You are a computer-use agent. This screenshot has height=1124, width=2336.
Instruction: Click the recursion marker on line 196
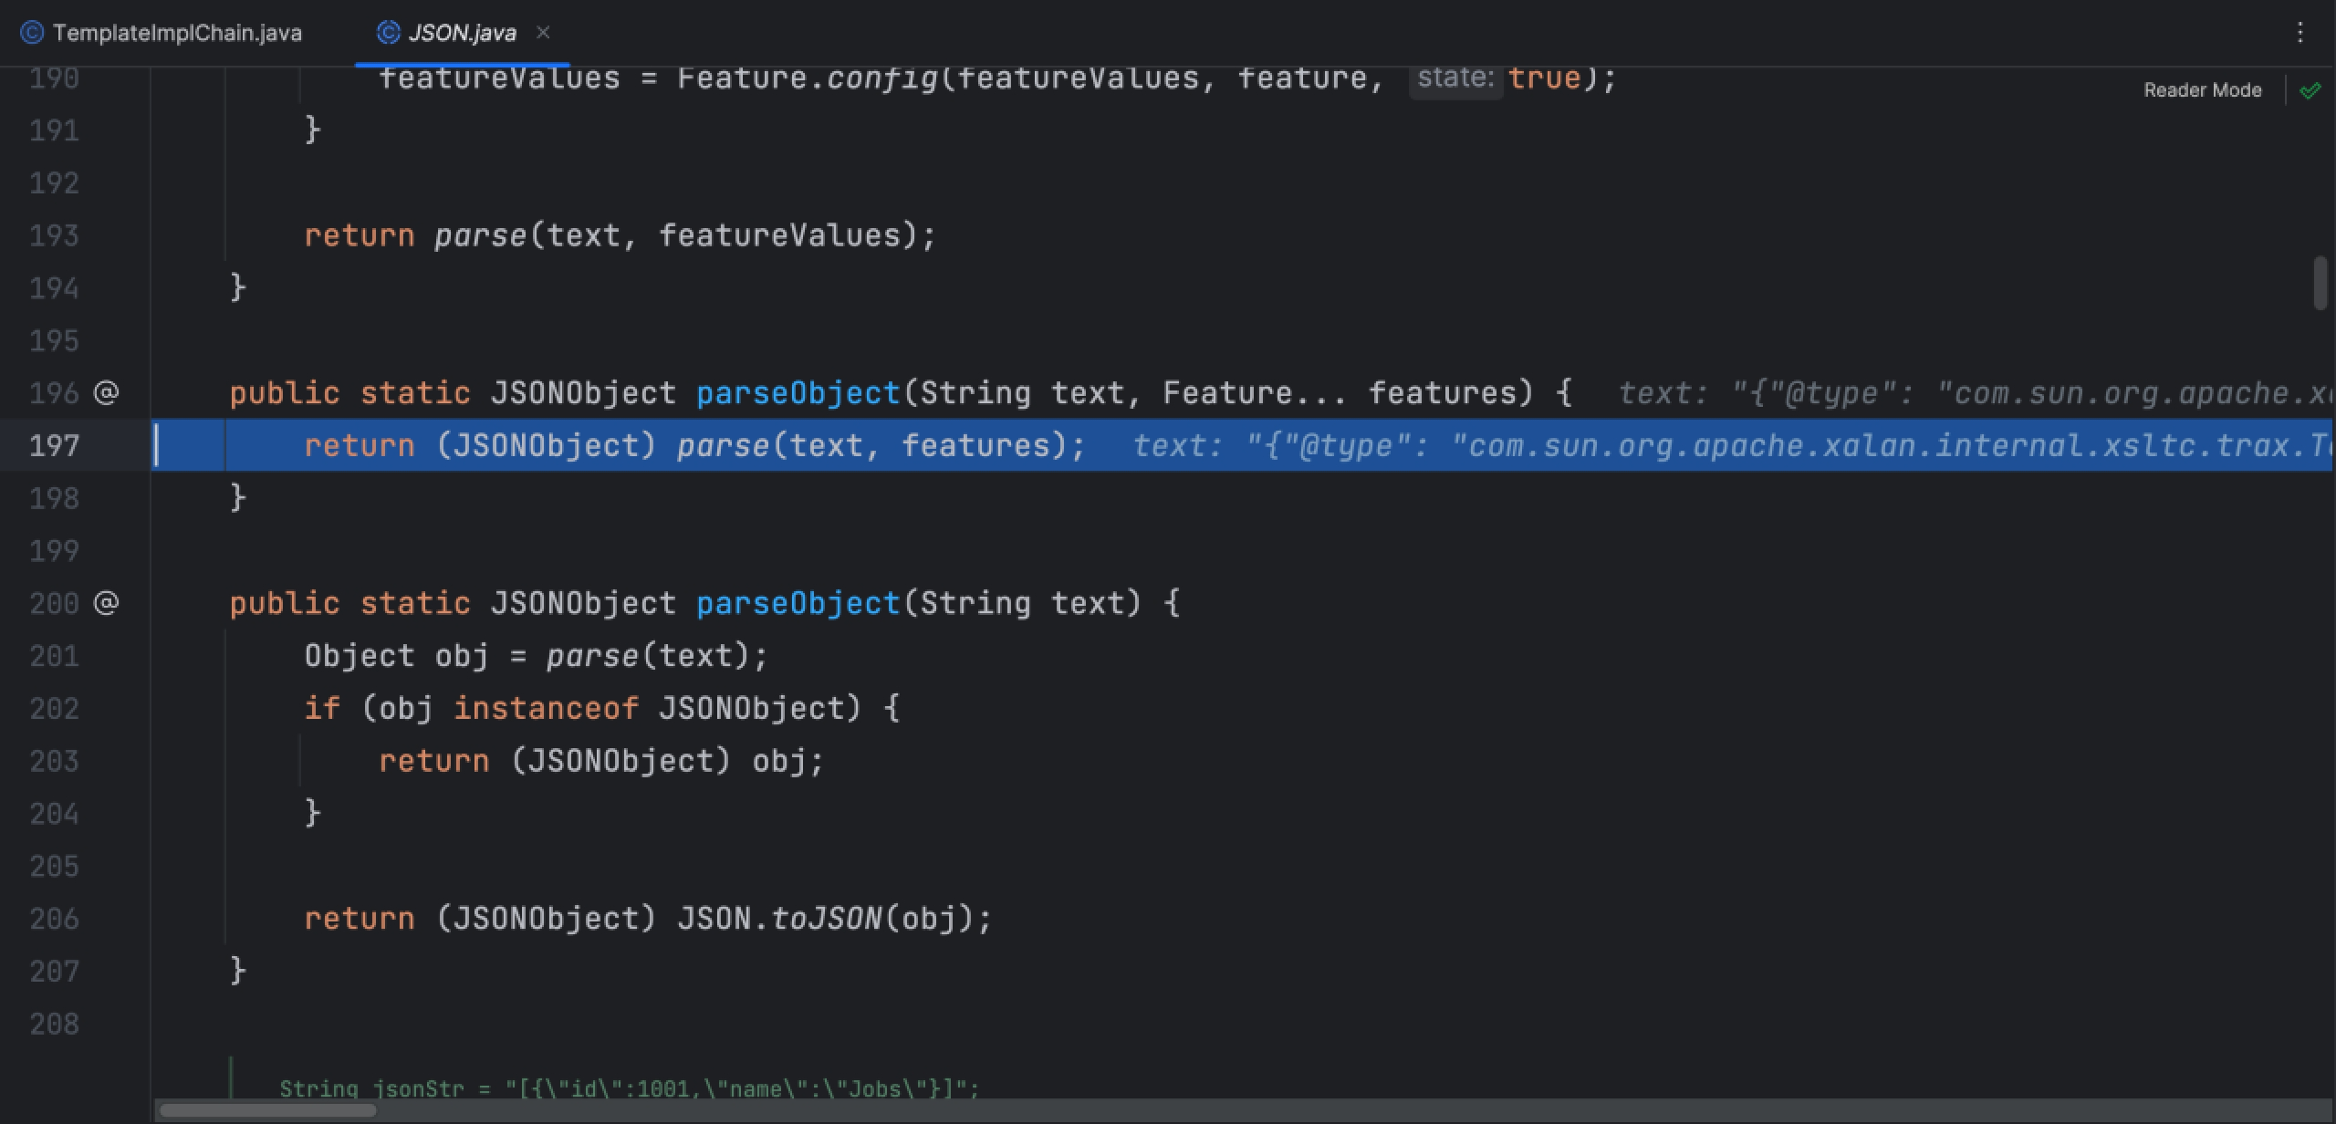tap(106, 393)
